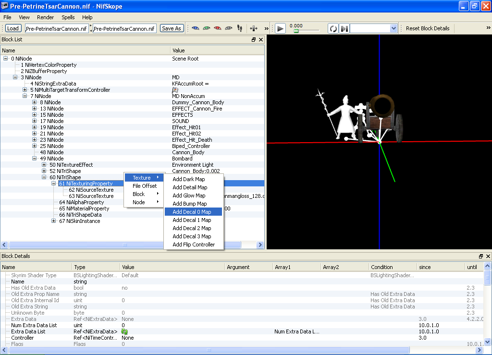
Task: Choose Add Decal 0 Map
Action: click(193, 212)
